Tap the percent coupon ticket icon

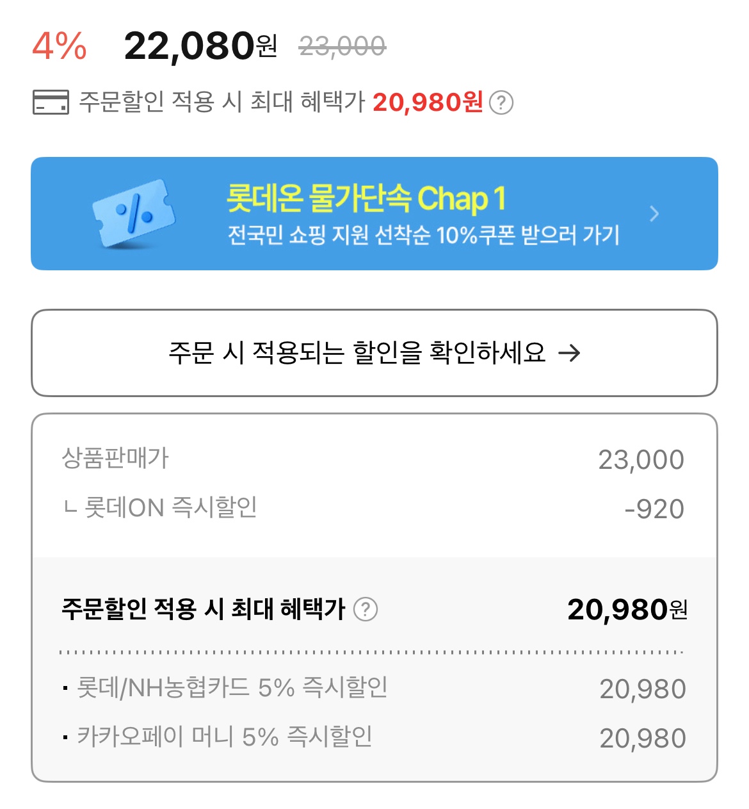pyautogui.click(x=134, y=213)
